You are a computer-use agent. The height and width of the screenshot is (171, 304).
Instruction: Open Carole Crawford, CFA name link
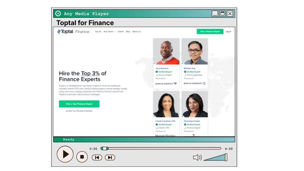165,121
